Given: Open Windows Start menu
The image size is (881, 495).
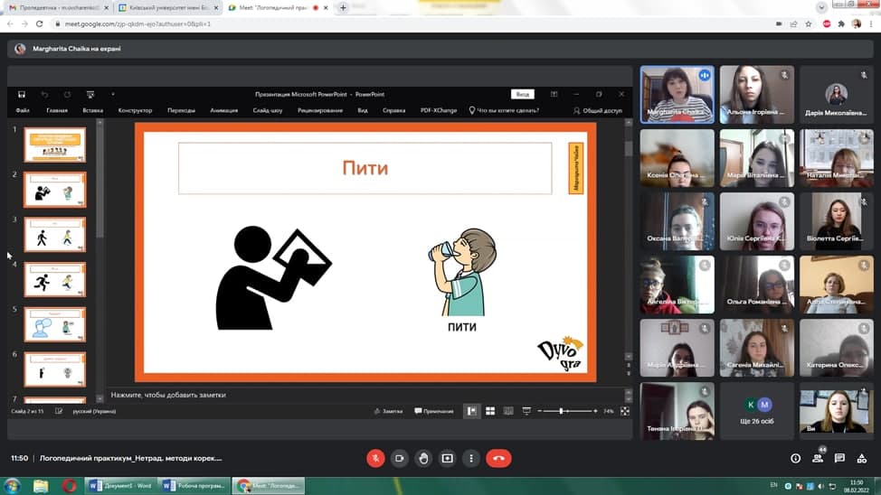Looking at the screenshot, I should [x=14, y=485].
